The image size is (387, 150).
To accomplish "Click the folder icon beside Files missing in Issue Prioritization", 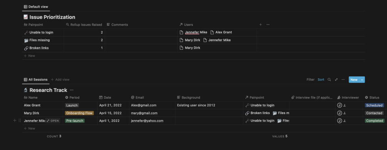I will 26,40.
